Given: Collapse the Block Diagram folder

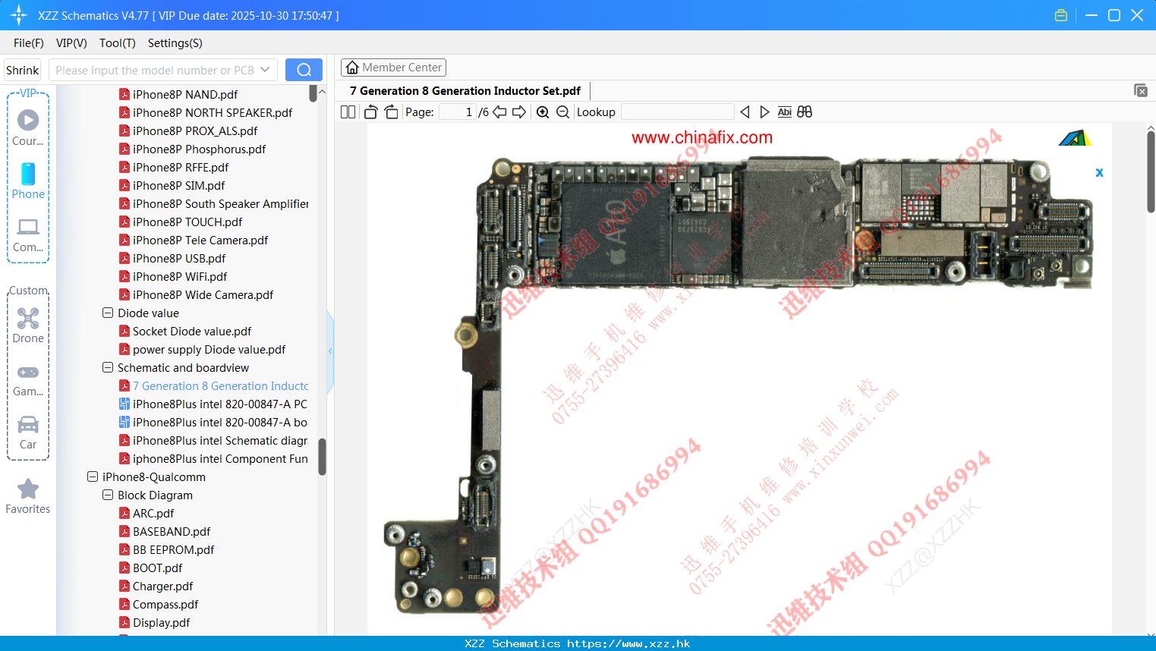Looking at the screenshot, I should click(x=108, y=495).
